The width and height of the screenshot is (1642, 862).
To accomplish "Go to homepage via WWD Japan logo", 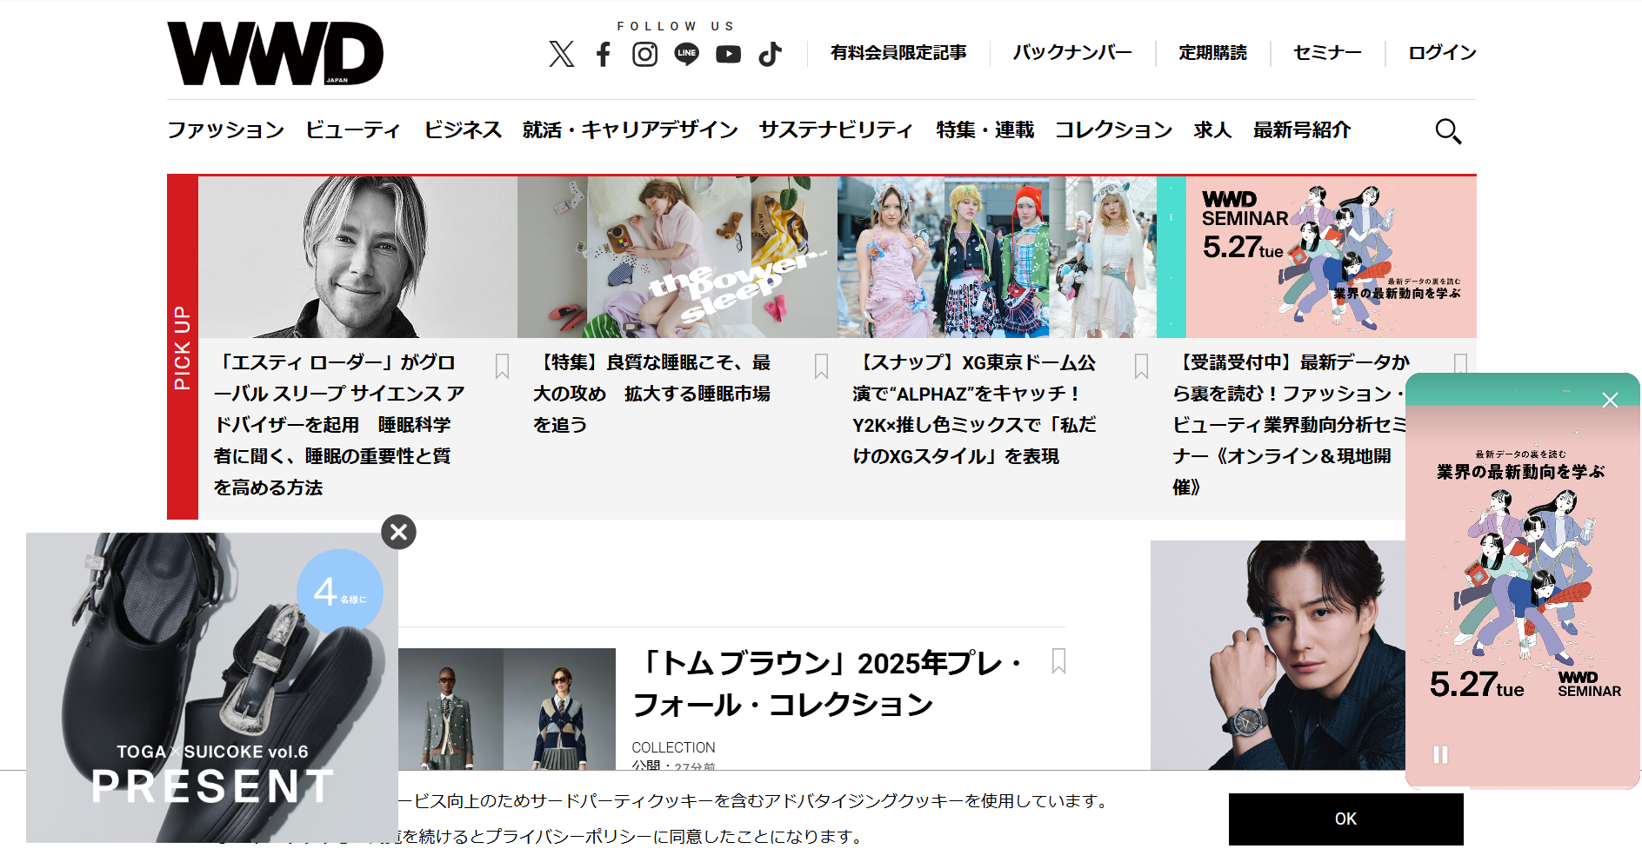I will (x=275, y=53).
